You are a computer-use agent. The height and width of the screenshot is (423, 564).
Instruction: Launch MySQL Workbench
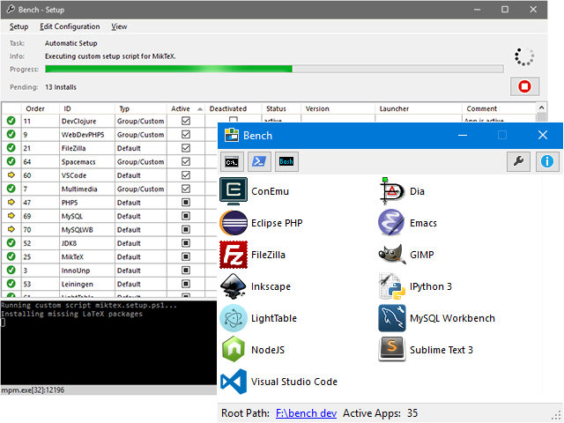click(392, 318)
